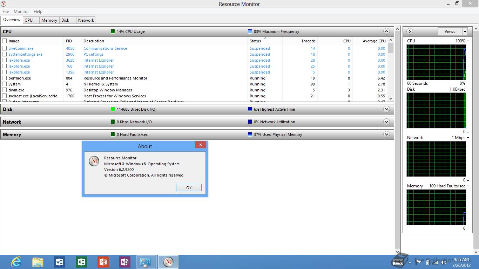Viewport: 479px width, 269px height.
Task: Click OK in About dialog
Action: click(189, 188)
